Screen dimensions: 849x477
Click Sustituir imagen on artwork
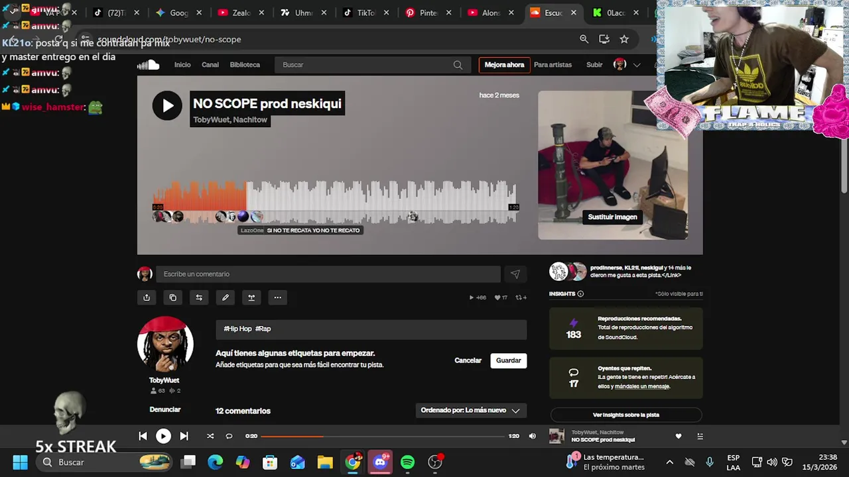click(x=612, y=217)
